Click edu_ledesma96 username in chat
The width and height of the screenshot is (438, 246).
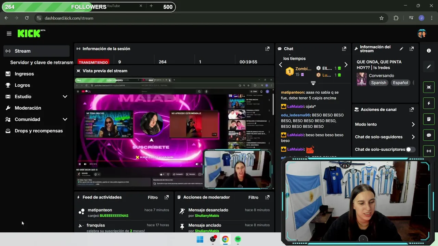pyautogui.click(x=295, y=115)
